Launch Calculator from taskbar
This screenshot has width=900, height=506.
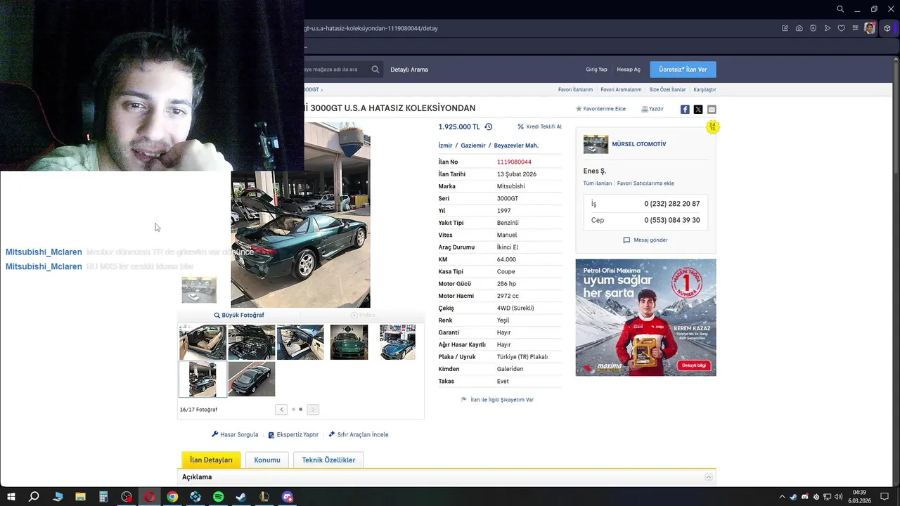pyautogui.click(x=103, y=497)
